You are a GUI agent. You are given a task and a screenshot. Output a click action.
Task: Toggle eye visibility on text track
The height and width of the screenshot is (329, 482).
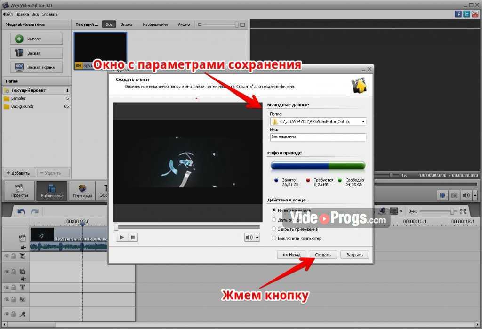(7, 288)
